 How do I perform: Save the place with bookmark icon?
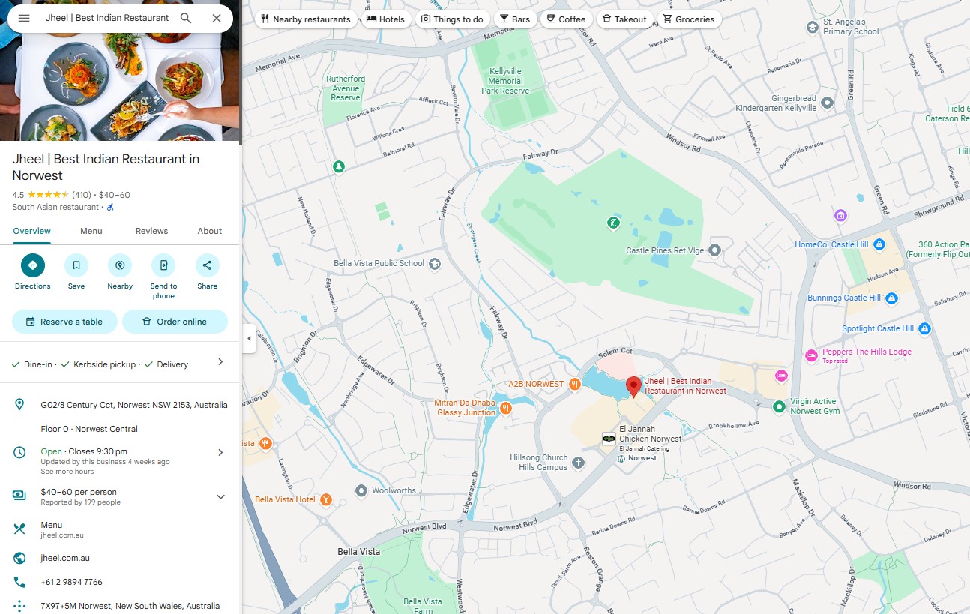tap(76, 265)
